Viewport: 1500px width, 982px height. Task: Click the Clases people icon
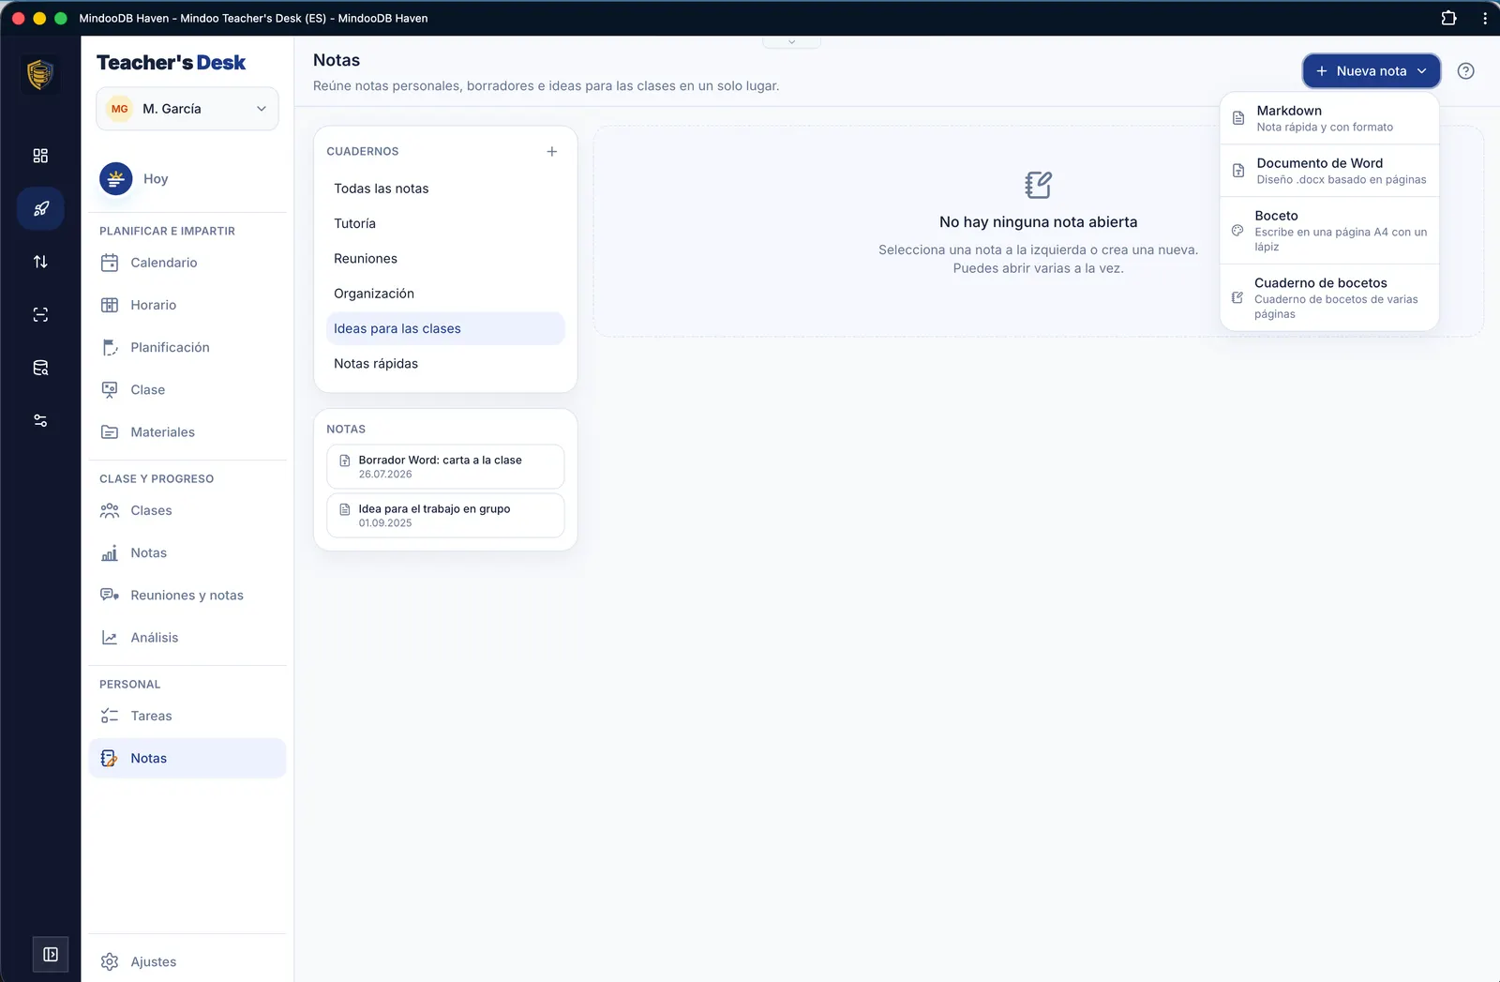pyautogui.click(x=110, y=511)
